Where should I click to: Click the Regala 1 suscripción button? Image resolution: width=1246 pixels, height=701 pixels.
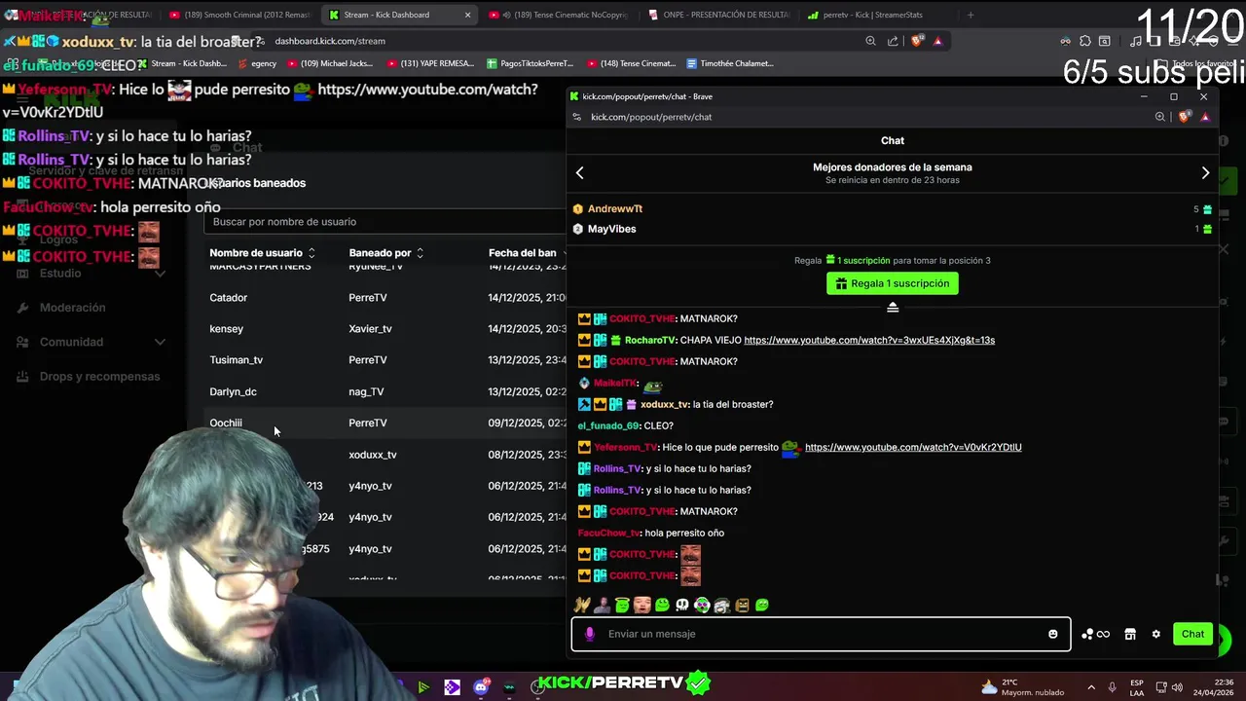tap(893, 283)
